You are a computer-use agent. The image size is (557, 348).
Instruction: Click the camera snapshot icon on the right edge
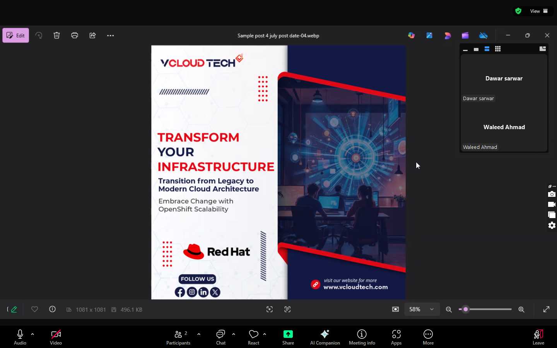[552, 194]
